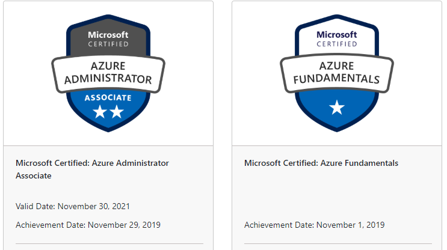Click the Azure Administrator card details area
Image resolution: width=447 pixels, height=250 pixels.
108,198
